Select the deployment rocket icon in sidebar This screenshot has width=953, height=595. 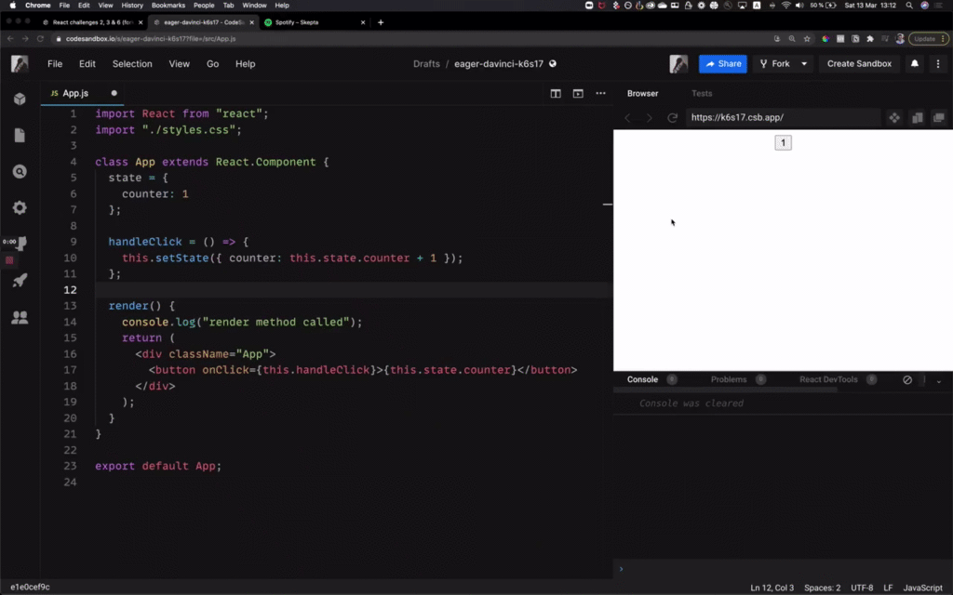click(x=19, y=280)
